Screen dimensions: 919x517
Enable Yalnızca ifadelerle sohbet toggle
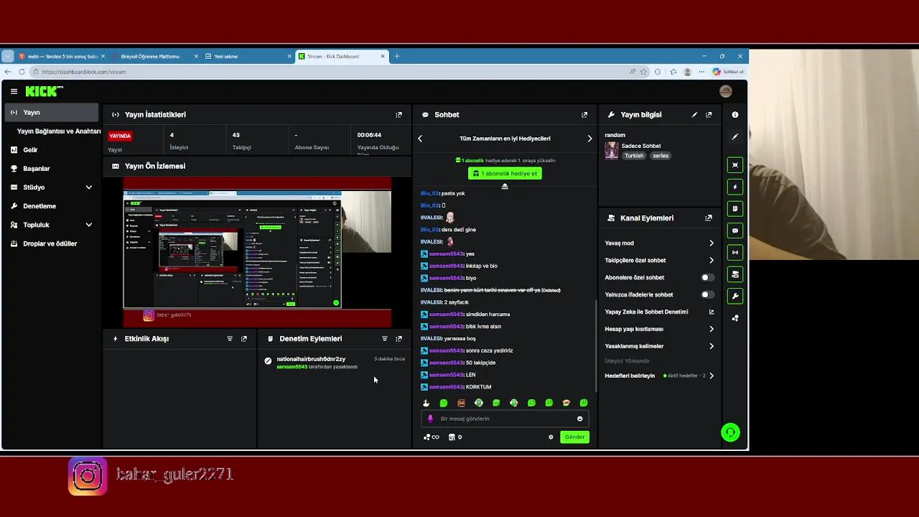coord(707,294)
